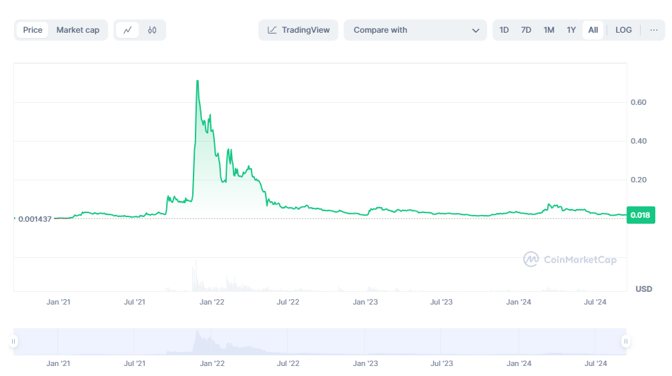Viewport: 672px width, 376px height.
Task: Click the TradingView chart icon
Action: pos(272,30)
